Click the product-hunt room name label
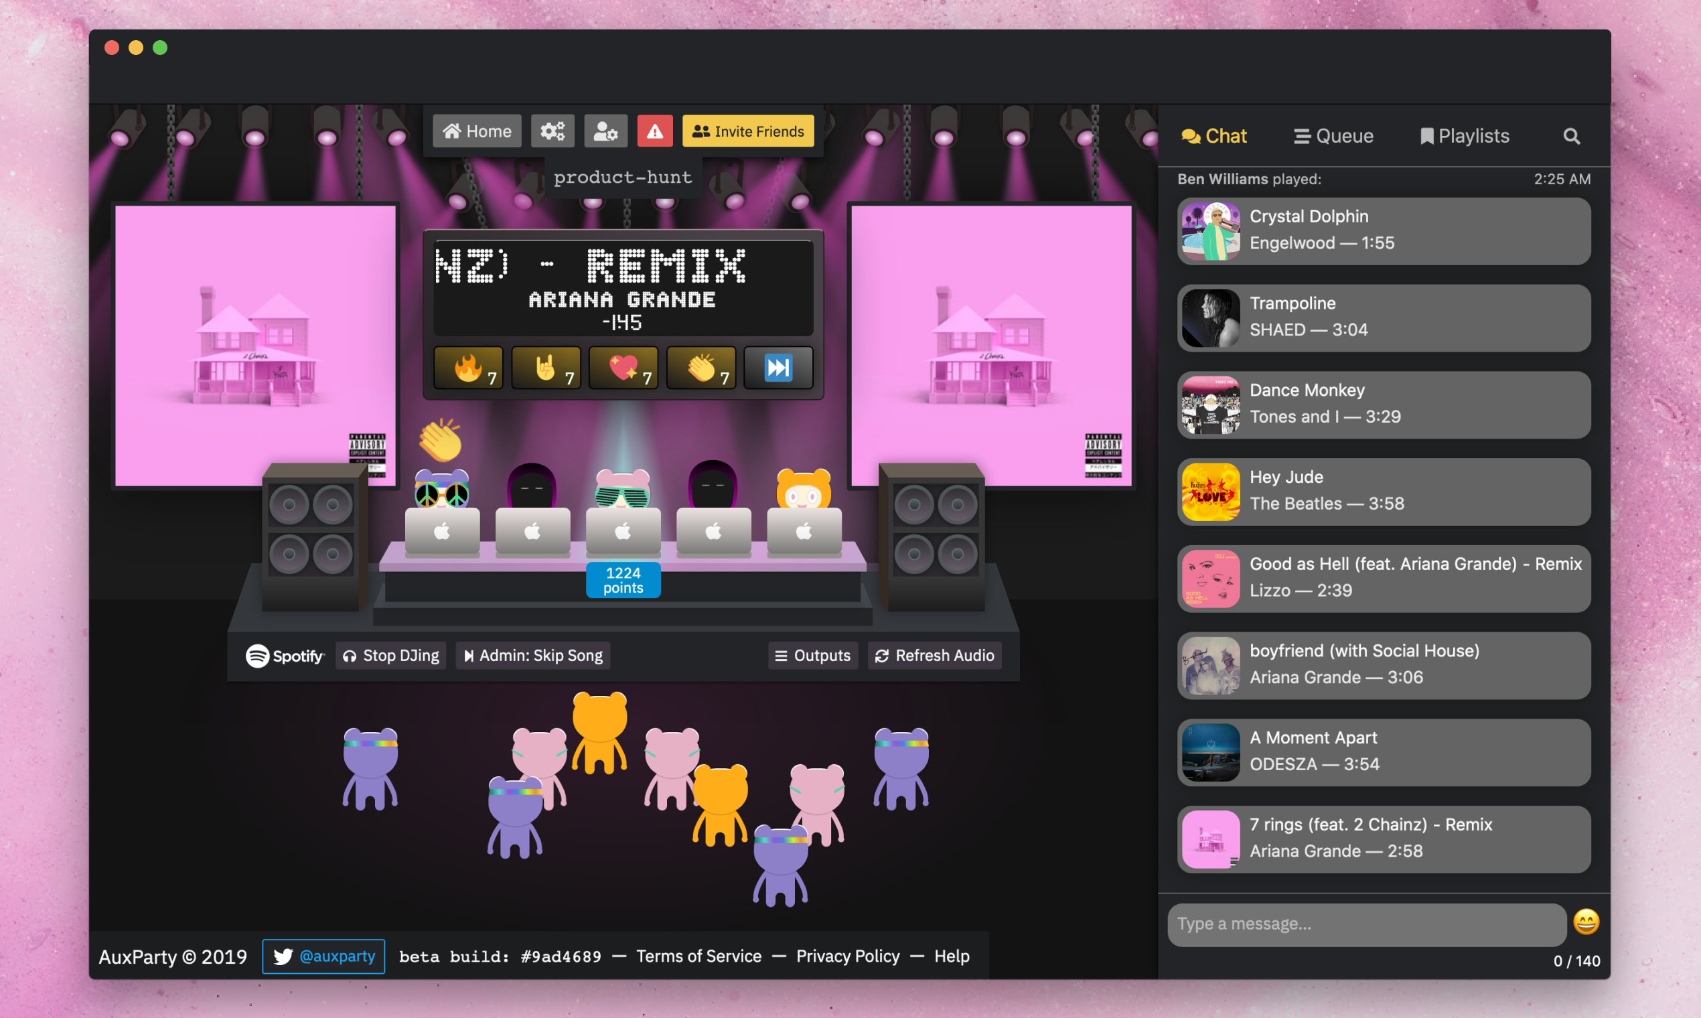The width and height of the screenshot is (1701, 1018). point(623,177)
